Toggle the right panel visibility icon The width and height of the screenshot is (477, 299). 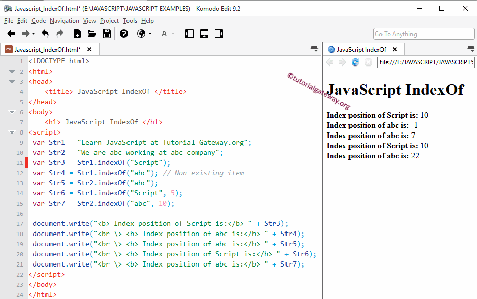(x=218, y=34)
